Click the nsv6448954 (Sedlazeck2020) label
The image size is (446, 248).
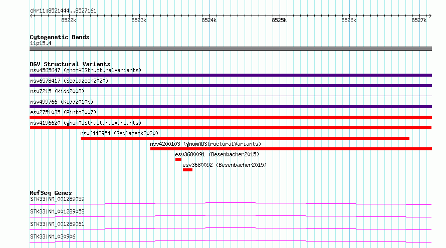tap(119, 133)
